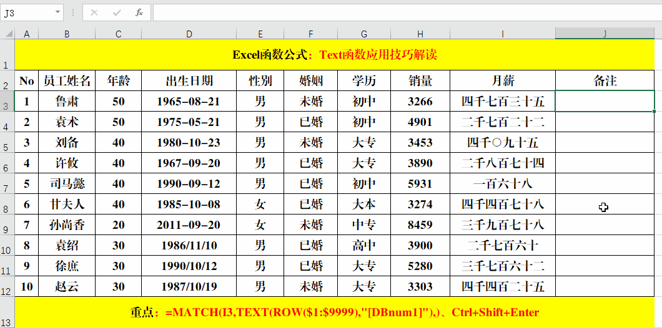
Task: Select column C header
Action: click(x=118, y=34)
